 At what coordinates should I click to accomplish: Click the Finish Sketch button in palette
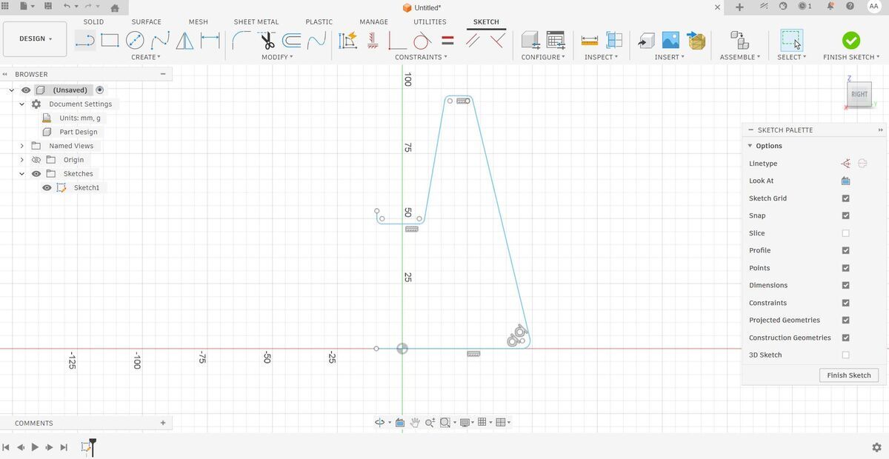pyautogui.click(x=849, y=375)
